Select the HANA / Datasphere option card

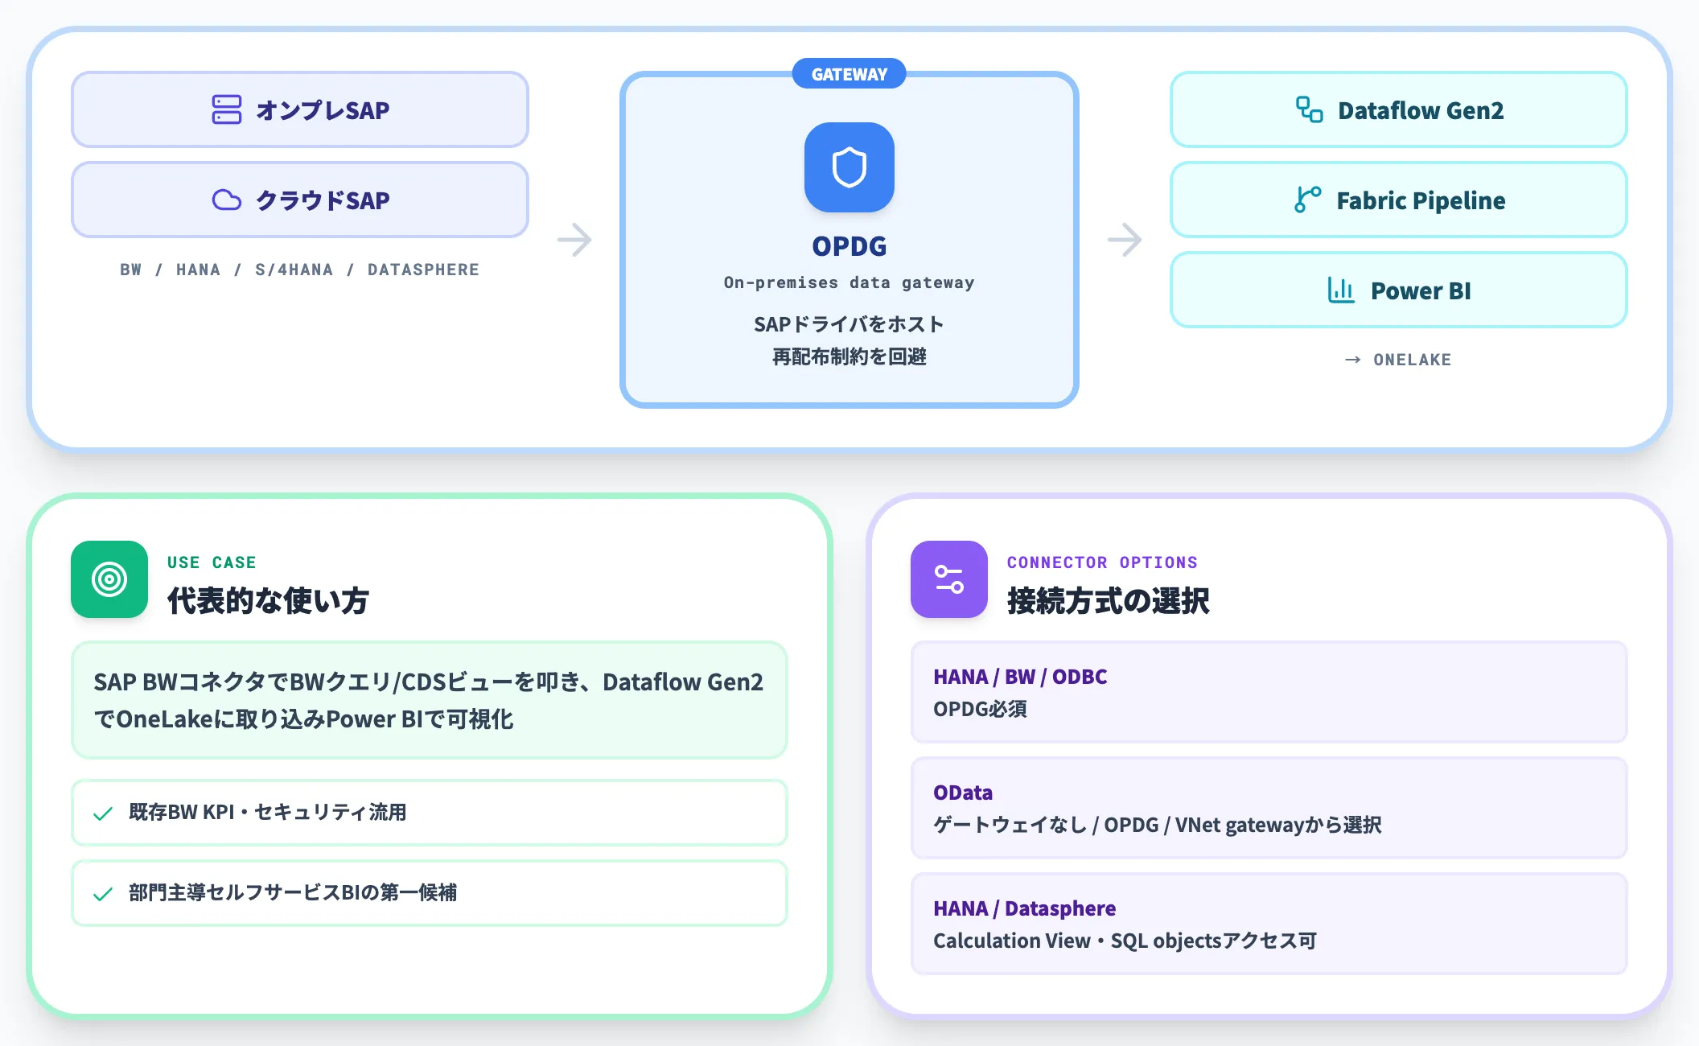[1269, 924]
